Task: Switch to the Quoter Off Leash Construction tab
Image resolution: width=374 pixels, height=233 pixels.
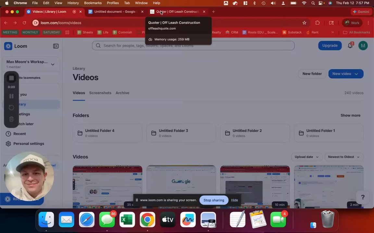Action: [x=178, y=12]
